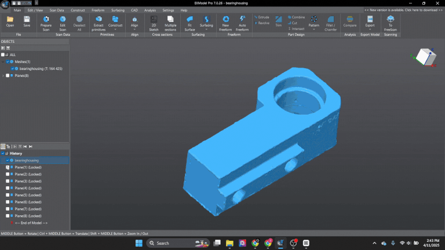Select the Extract primitives tool
This screenshot has height=250, width=445.
tap(99, 22)
